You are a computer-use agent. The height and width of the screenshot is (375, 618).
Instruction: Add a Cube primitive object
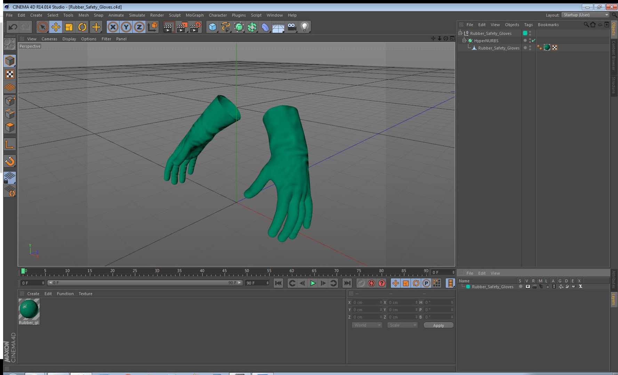coord(212,27)
